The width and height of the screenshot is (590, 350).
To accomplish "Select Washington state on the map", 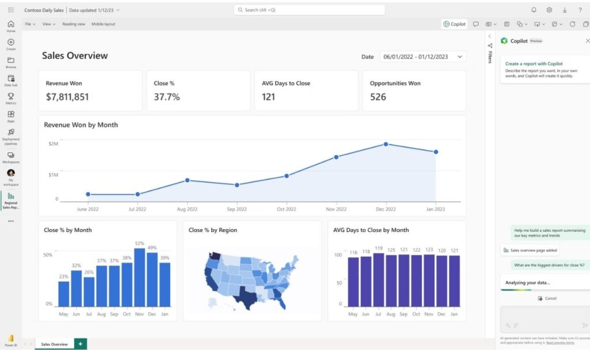I will click(x=214, y=256).
